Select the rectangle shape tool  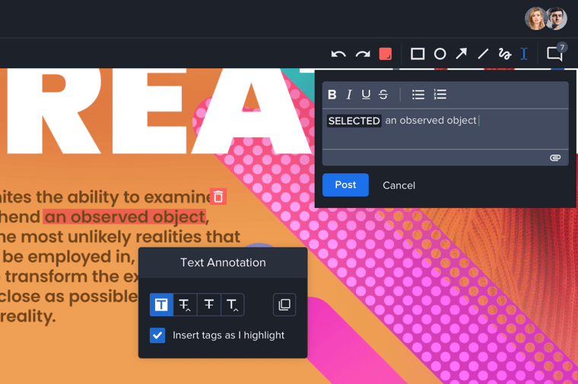(x=418, y=54)
